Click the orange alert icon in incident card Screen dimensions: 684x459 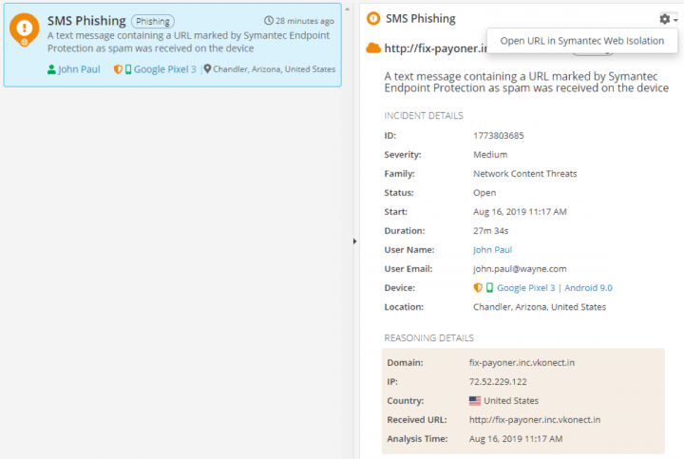25,29
